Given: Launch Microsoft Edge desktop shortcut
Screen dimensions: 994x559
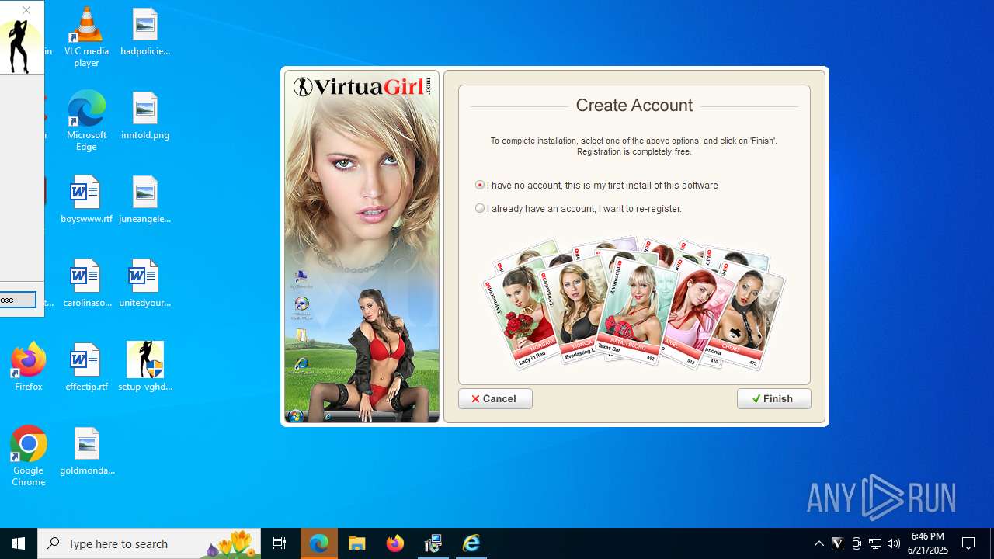Looking at the screenshot, I should click(x=86, y=120).
